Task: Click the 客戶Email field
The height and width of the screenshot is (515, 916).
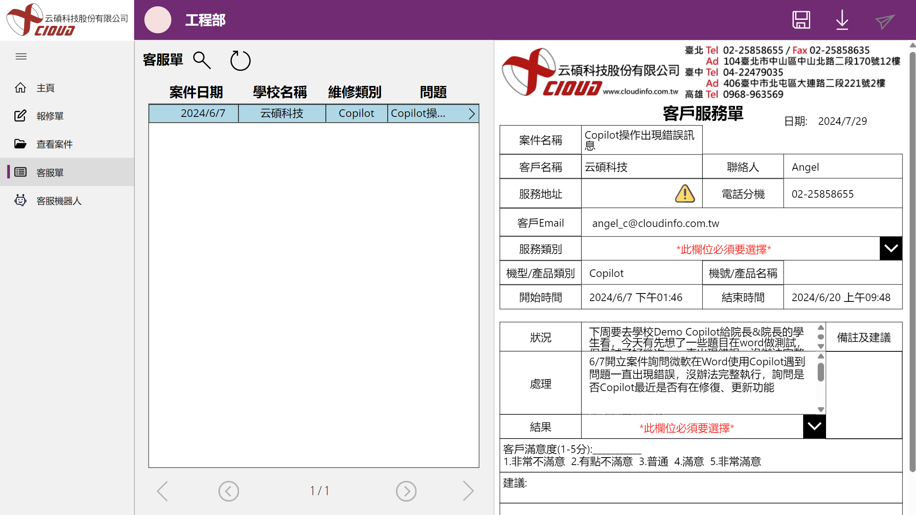Action: click(742, 223)
